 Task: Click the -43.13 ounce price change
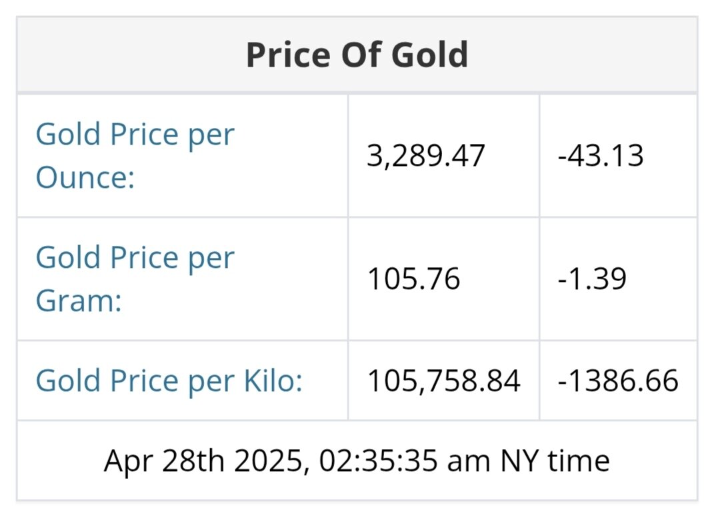coord(601,156)
